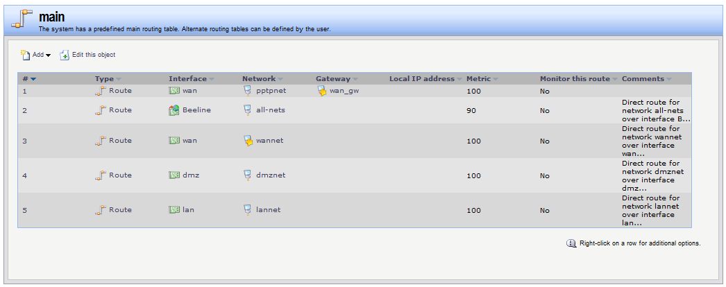Image resolution: width=726 pixels, height=287 pixels.
Task: Click the Beeline interface icon in row 2
Action: tap(174, 110)
